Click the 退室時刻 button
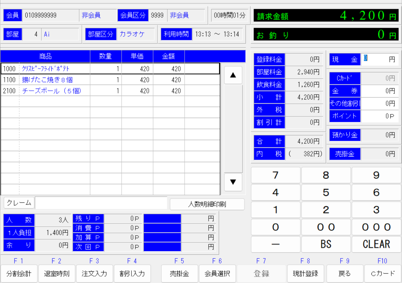The image size is (402, 283). tap(57, 274)
